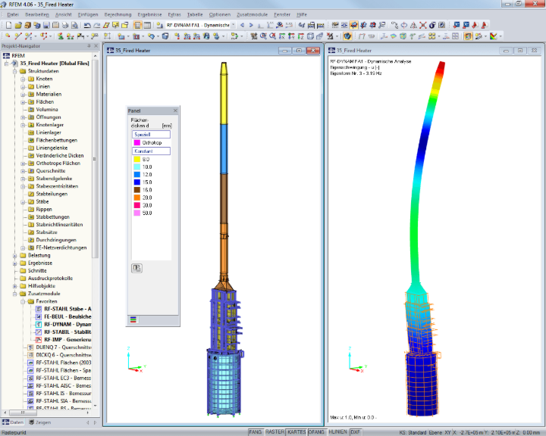Click the brown 16.0 thickness swatch
546x436 pixels.
point(136,190)
